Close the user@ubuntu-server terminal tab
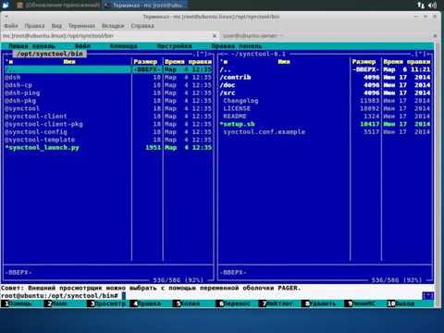Viewport: 444px width, 333px height. click(x=435, y=36)
